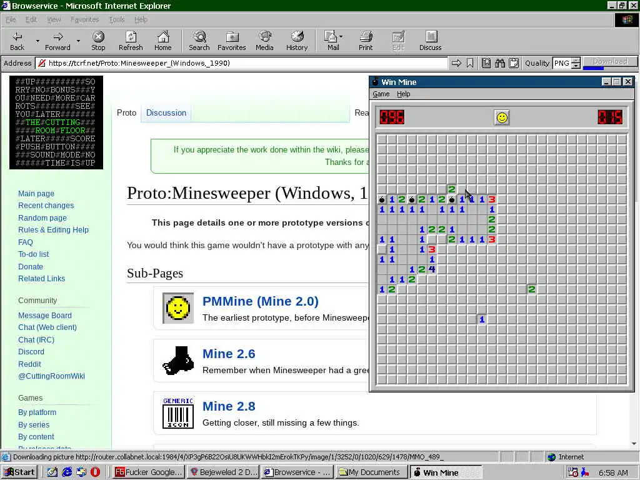Click the revealed 4 tile in Minesweeper
This screenshot has width=640, height=480.
(x=432, y=269)
